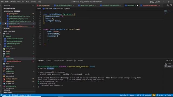Open the Selection menu
The height and width of the screenshot is (97, 173).
[13, 2]
